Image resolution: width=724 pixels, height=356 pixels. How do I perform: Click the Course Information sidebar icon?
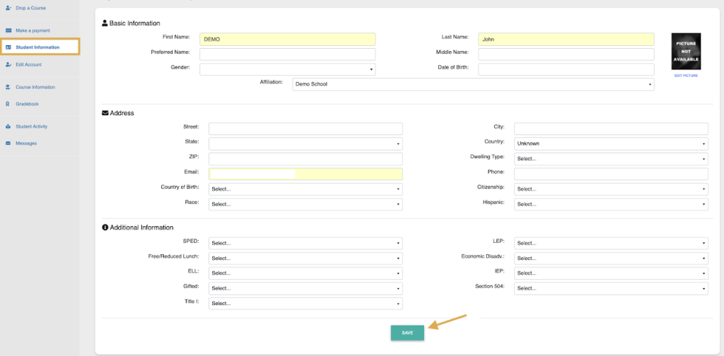click(8, 87)
